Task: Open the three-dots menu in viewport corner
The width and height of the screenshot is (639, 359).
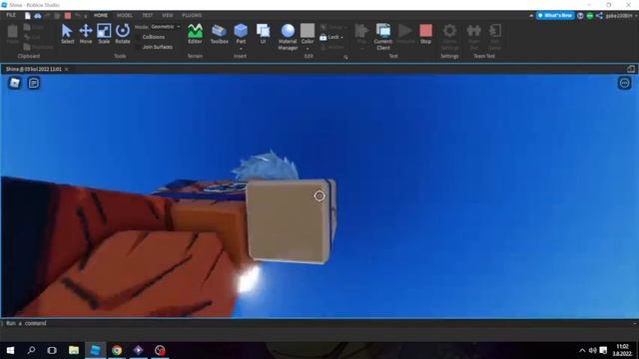Action: tap(624, 83)
